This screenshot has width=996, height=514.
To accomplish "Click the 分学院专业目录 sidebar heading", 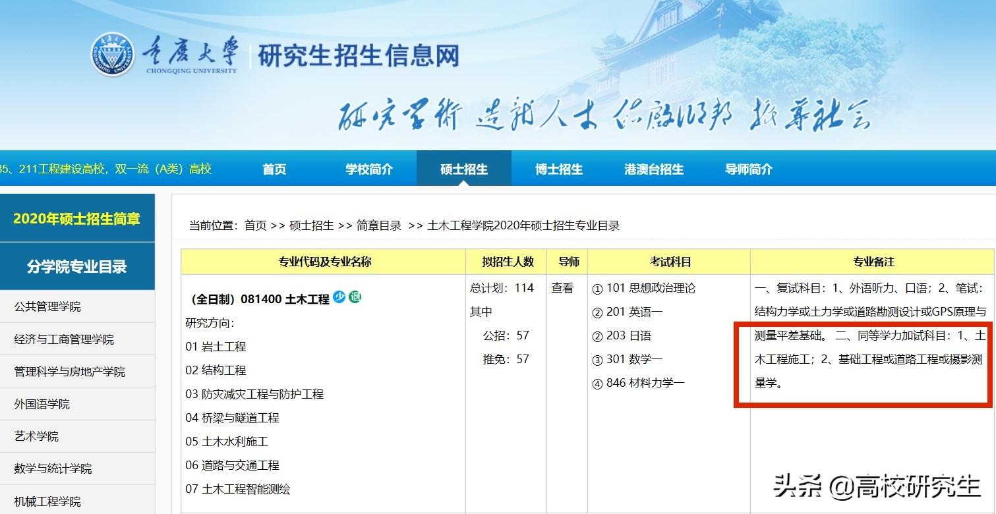I will click(77, 267).
